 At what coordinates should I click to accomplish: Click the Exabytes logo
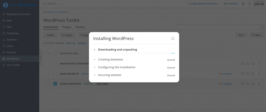pyautogui.click(x=19, y=5)
